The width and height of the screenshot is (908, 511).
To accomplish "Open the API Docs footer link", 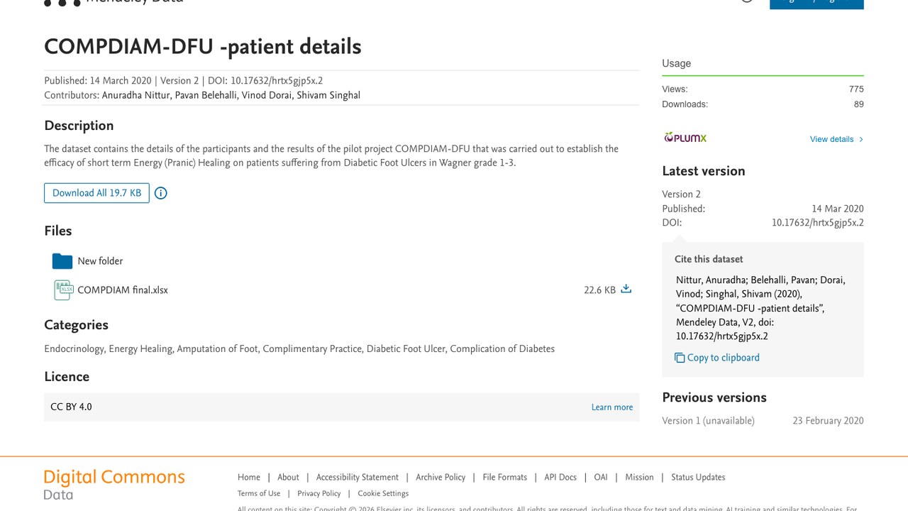I will (560, 478).
